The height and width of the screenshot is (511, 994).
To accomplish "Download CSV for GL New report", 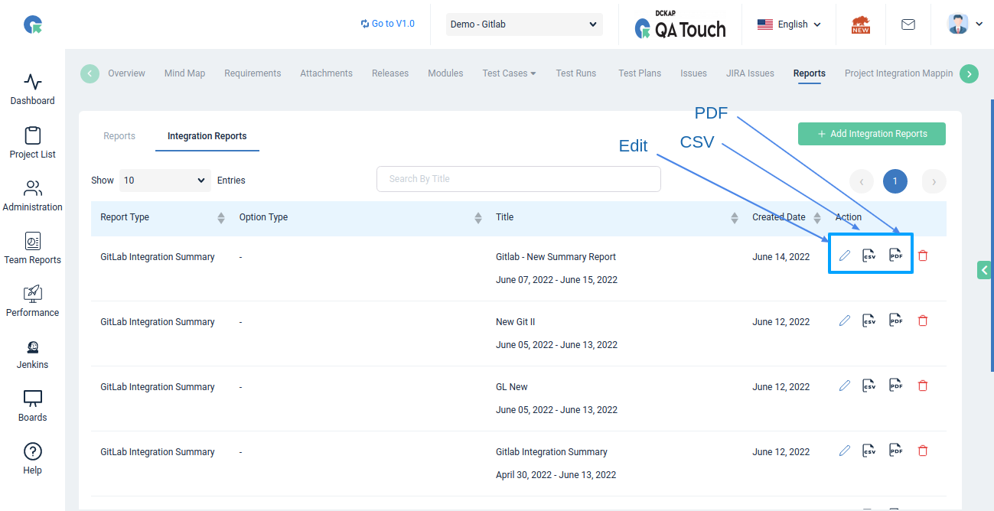I will tap(869, 386).
